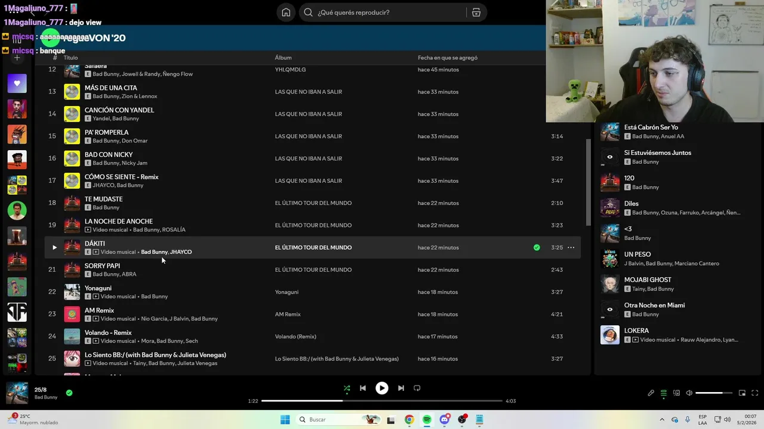Open more options for DÁKITI
The height and width of the screenshot is (429, 764).
(x=571, y=247)
